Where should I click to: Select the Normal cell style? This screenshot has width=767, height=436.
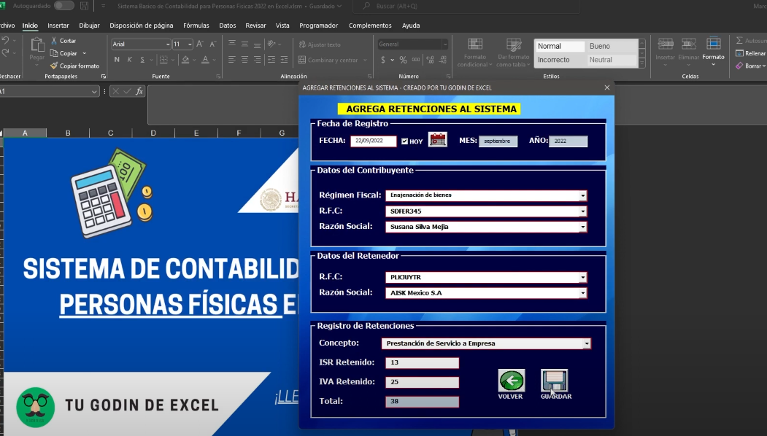tap(560, 46)
